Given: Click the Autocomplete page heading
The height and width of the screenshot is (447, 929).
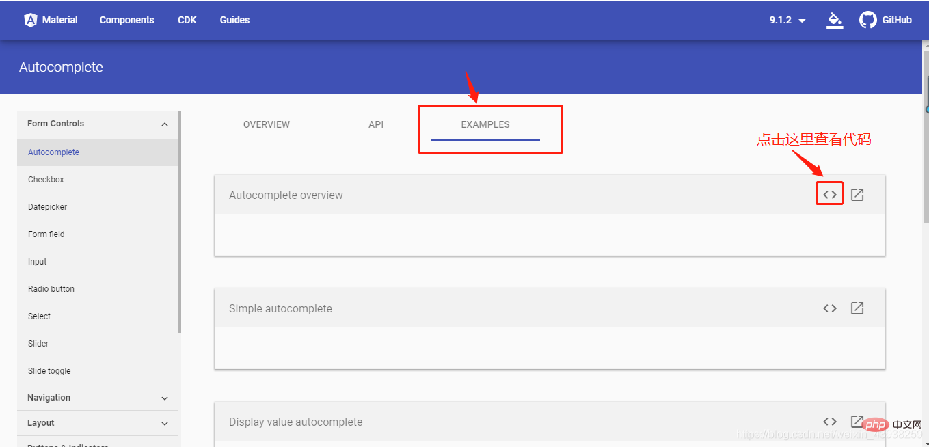Looking at the screenshot, I should 61,67.
